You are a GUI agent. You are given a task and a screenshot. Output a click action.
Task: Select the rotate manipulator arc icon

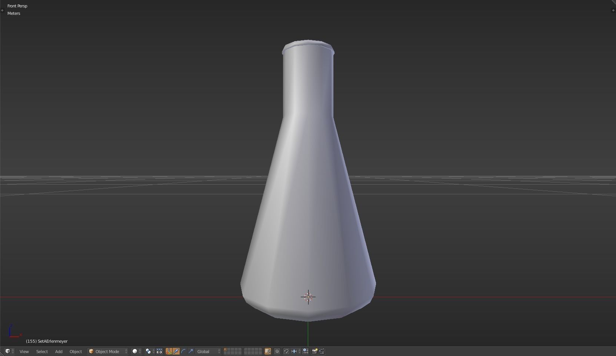pos(183,352)
